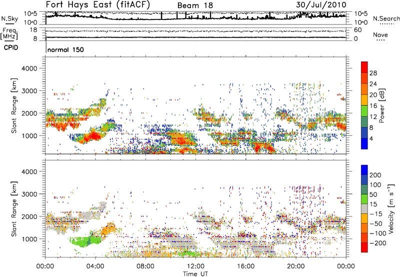The image size is (400, 277).
Task: Click the red top segment of Power colorbar
Action: [364, 67]
